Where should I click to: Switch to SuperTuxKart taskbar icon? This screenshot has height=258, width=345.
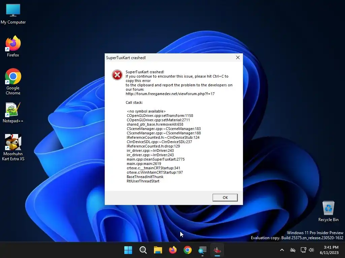217,250
